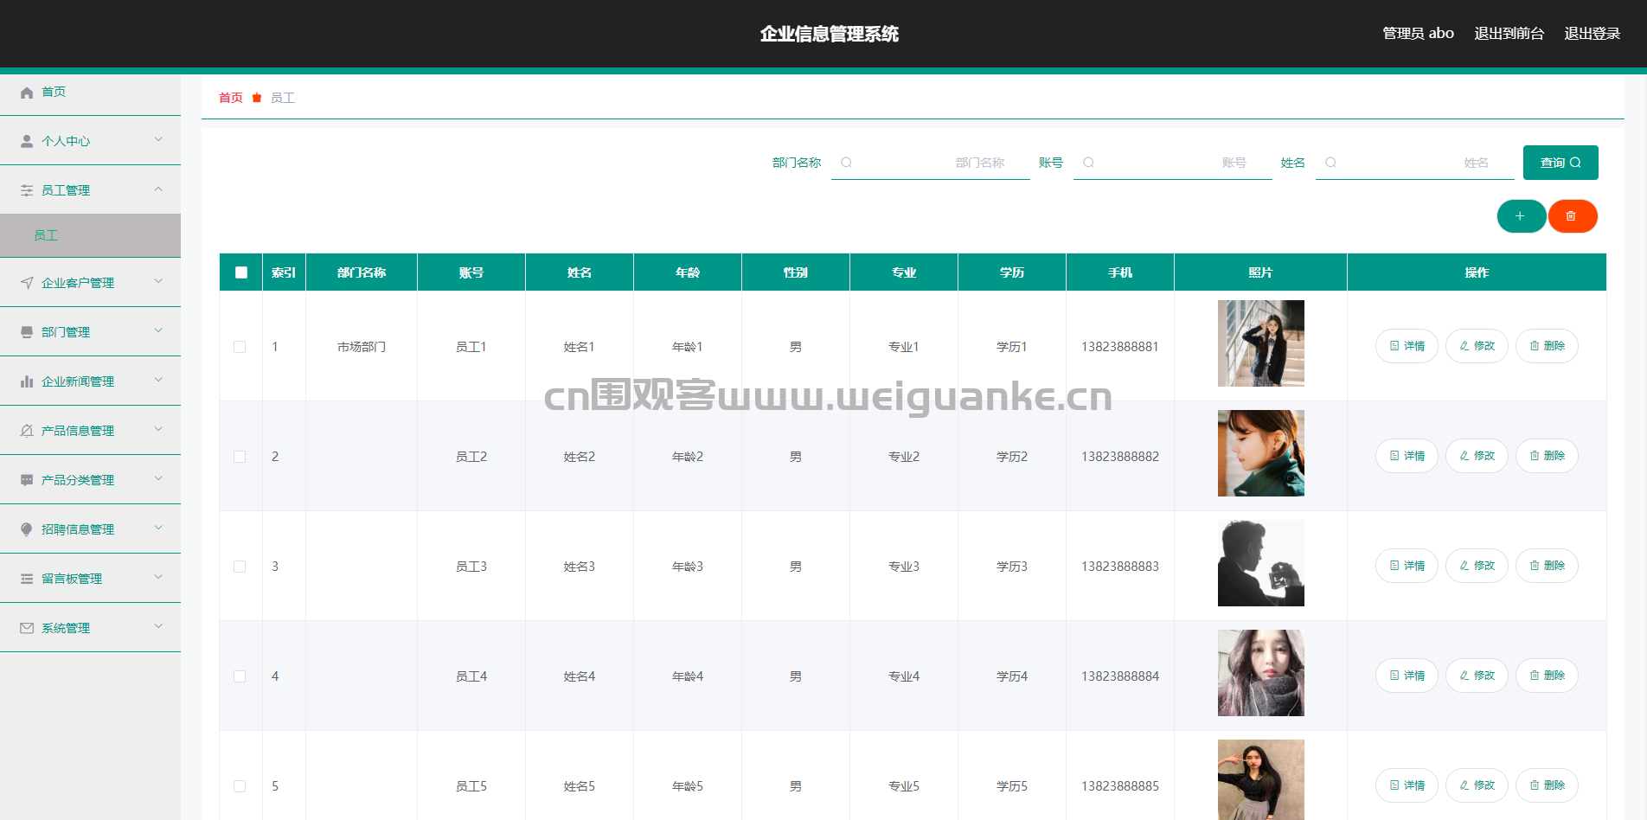The width and height of the screenshot is (1647, 820).
Task: Click the 查询 search button
Action: pyautogui.click(x=1560, y=163)
